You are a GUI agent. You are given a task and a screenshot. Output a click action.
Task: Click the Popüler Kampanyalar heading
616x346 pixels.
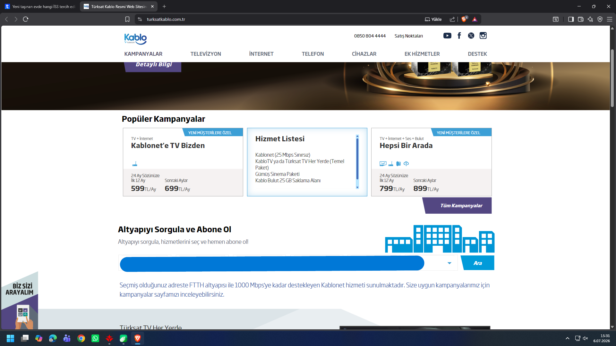163,119
